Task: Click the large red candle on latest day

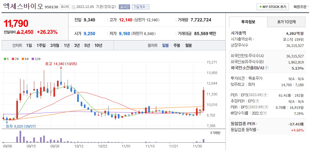Action: (203, 100)
